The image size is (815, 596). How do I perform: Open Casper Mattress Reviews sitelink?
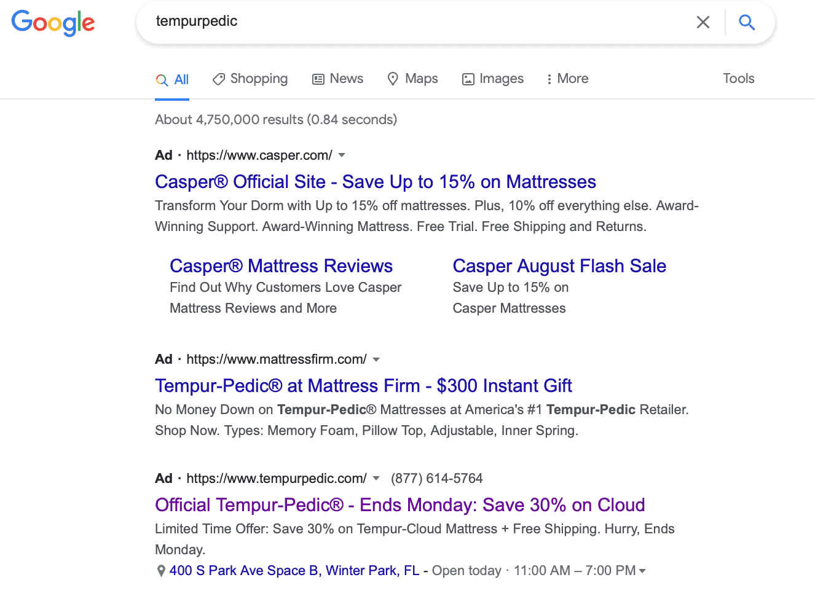(281, 266)
